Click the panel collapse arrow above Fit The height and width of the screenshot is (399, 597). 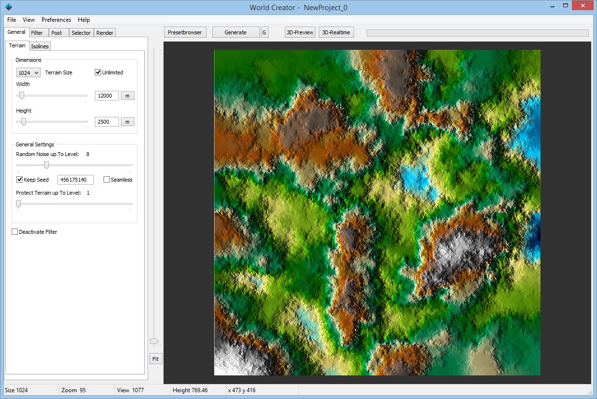tap(155, 342)
